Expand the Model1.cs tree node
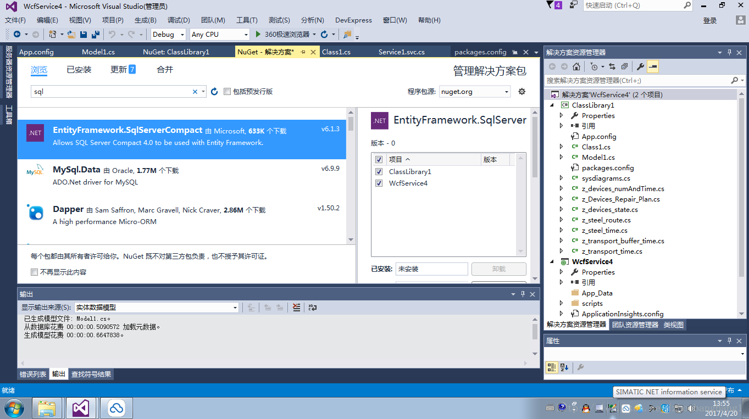The image size is (749, 419). (x=561, y=157)
